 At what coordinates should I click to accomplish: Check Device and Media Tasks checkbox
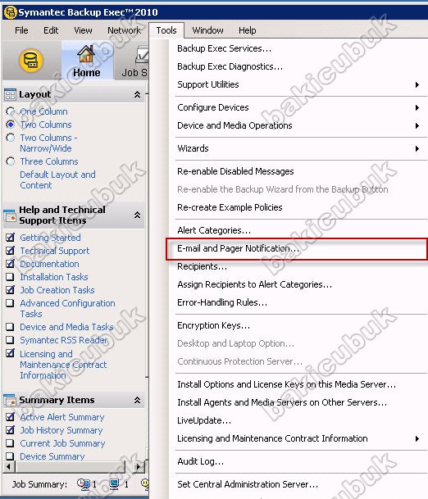[10, 327]
